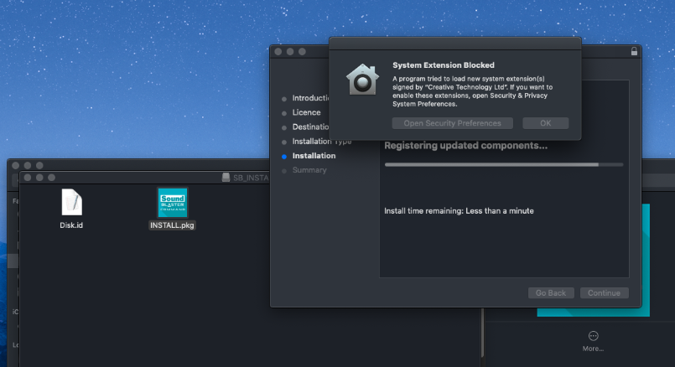Close the SB_INSTALL Finder window
The image size is (675, 367).
(x=28, y=178)
